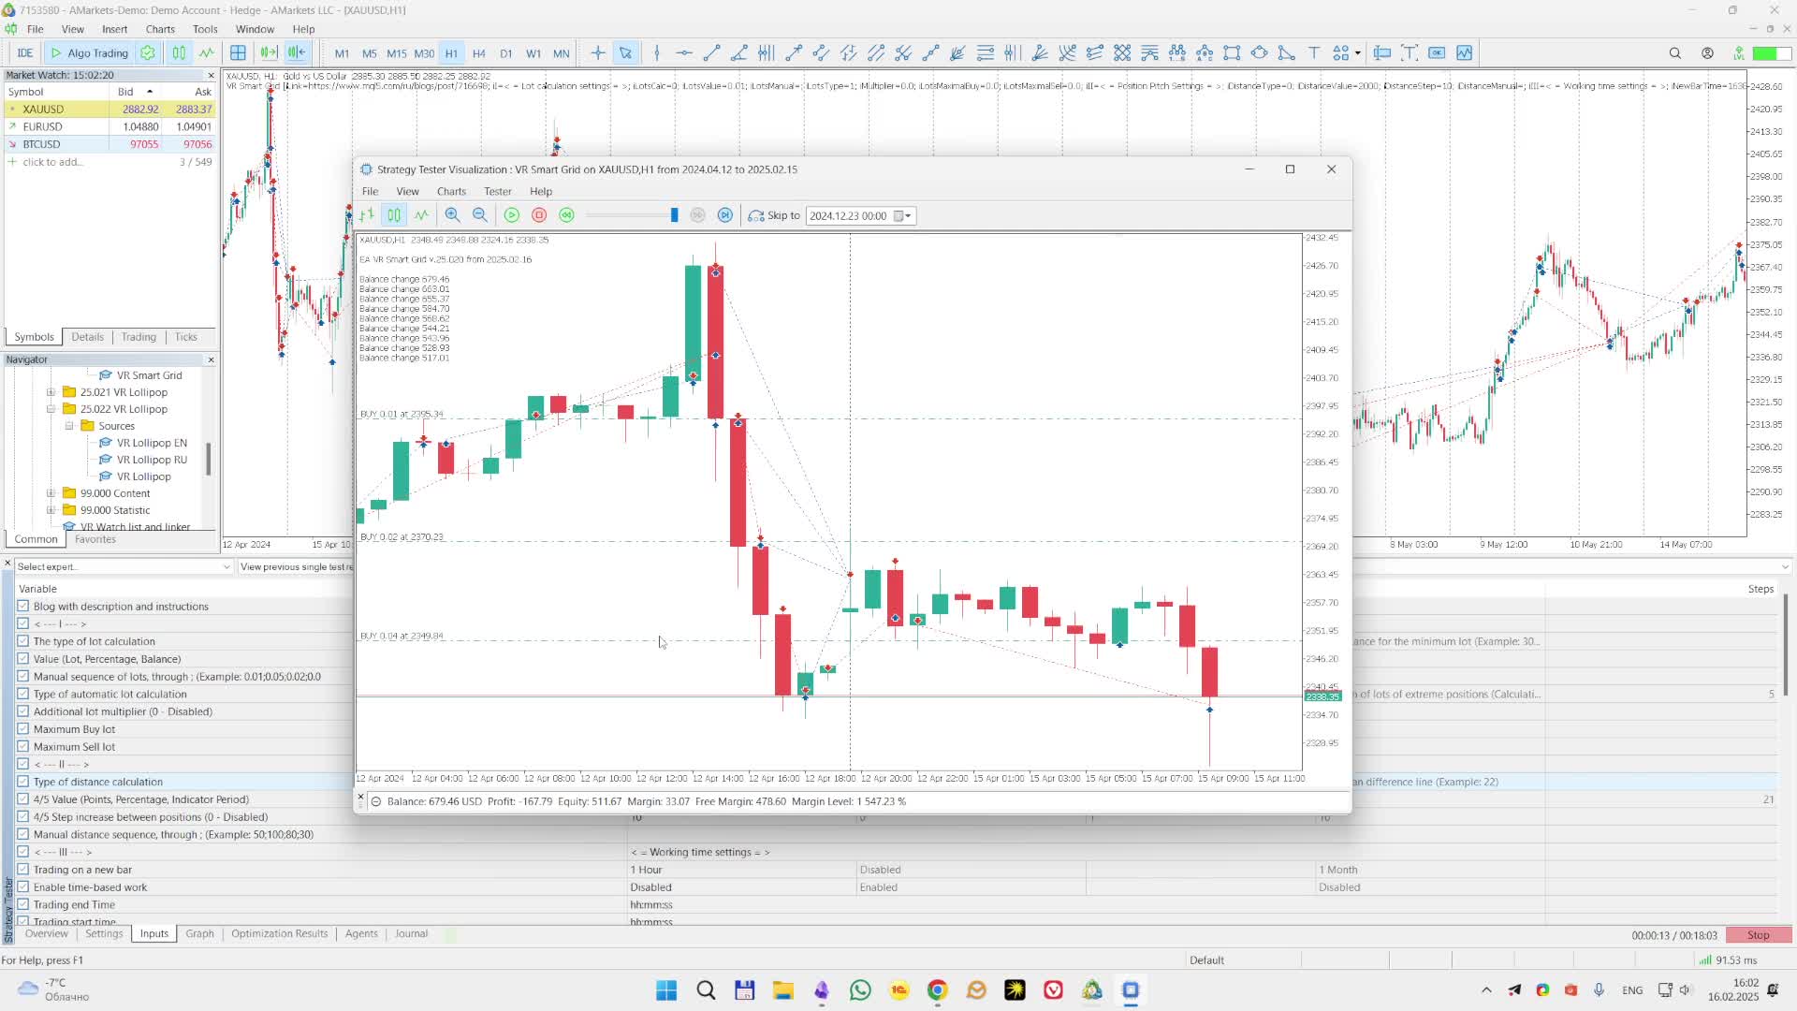The width and height of the screenshot is (1797, 1011).
Task: Select the text label tool
Action: pyautogui.click(x=1314, y=53)
